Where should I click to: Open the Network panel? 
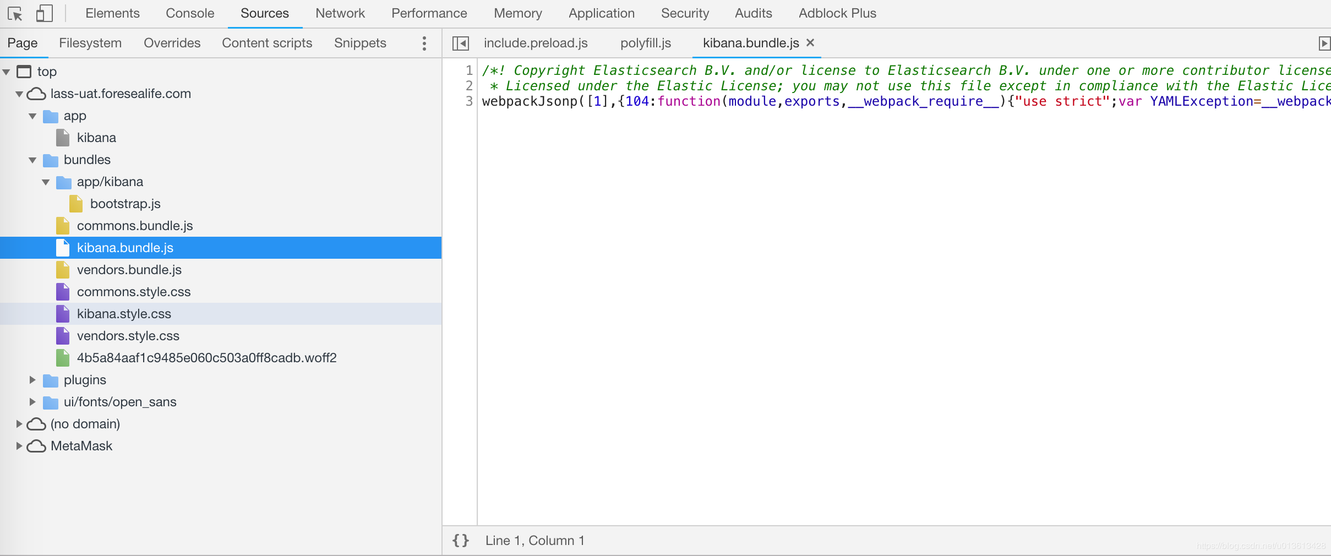click(340, 13)
